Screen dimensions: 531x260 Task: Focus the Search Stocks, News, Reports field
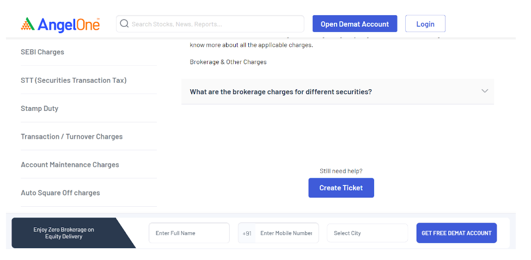point(216,24)
